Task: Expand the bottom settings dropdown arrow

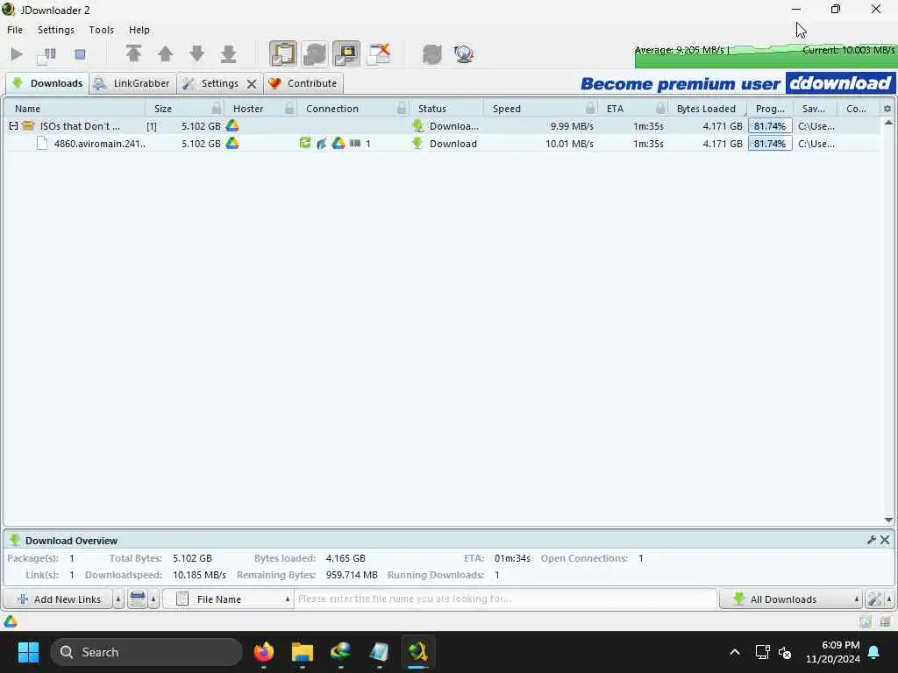Action: pos(889,599)
